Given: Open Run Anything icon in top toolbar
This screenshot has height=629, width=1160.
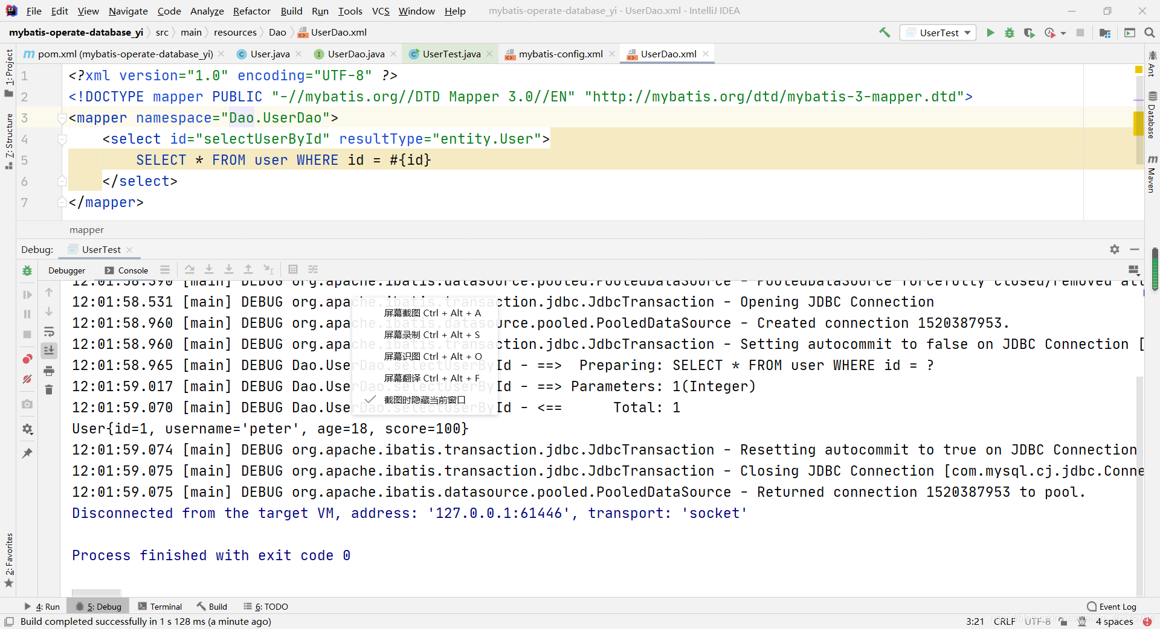Looking at the screenshot, I should tap(1129, 33).
